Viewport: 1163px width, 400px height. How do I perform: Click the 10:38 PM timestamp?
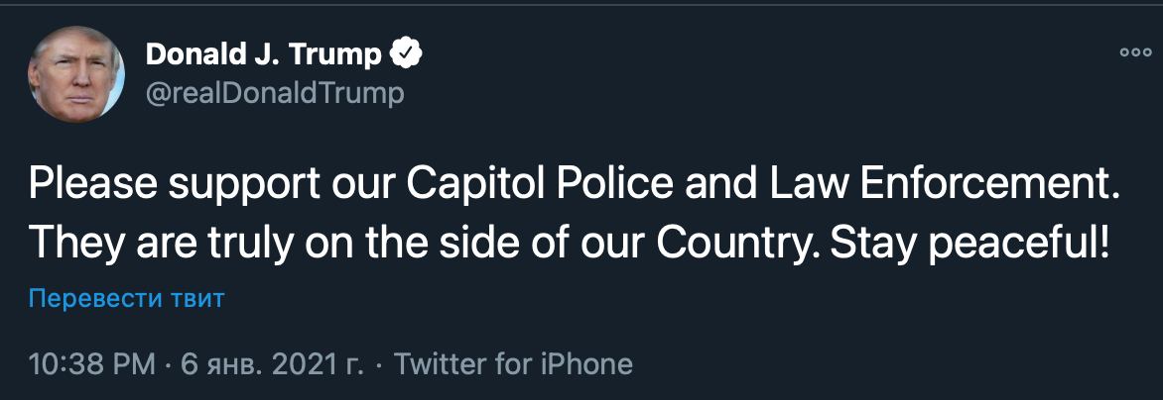[92, 363]
